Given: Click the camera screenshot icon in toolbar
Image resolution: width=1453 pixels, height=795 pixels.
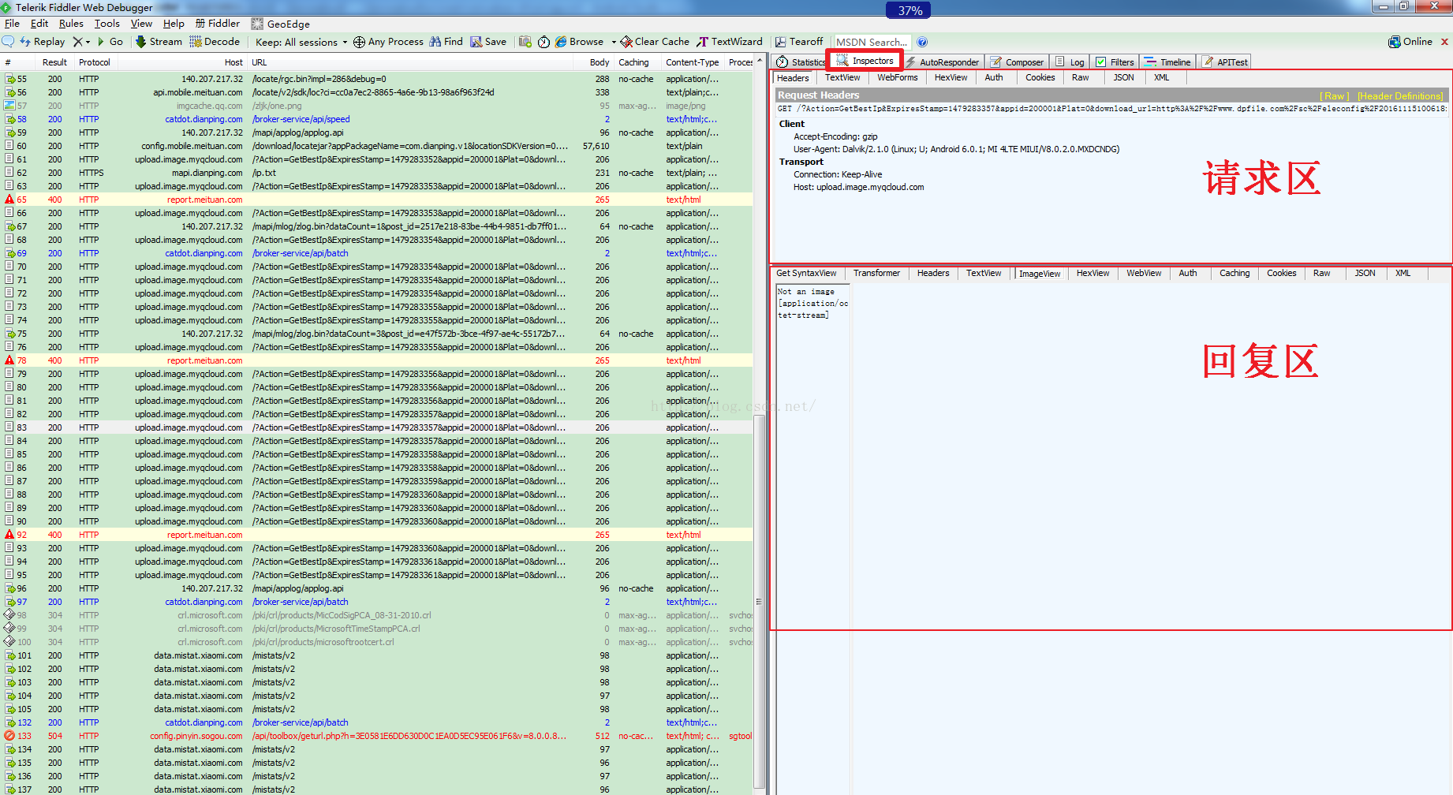Looking at the screenshot, I should pos(525,42).
